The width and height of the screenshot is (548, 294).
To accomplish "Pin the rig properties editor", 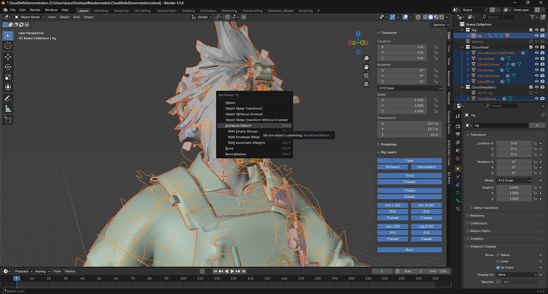I will coord(542,115).
